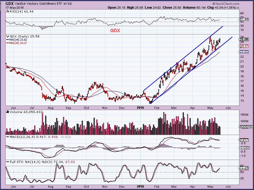Select the GDX (Daily) 25.58 legend label
The height and width of the screenshot is (190, 254).
coord(24,36)
